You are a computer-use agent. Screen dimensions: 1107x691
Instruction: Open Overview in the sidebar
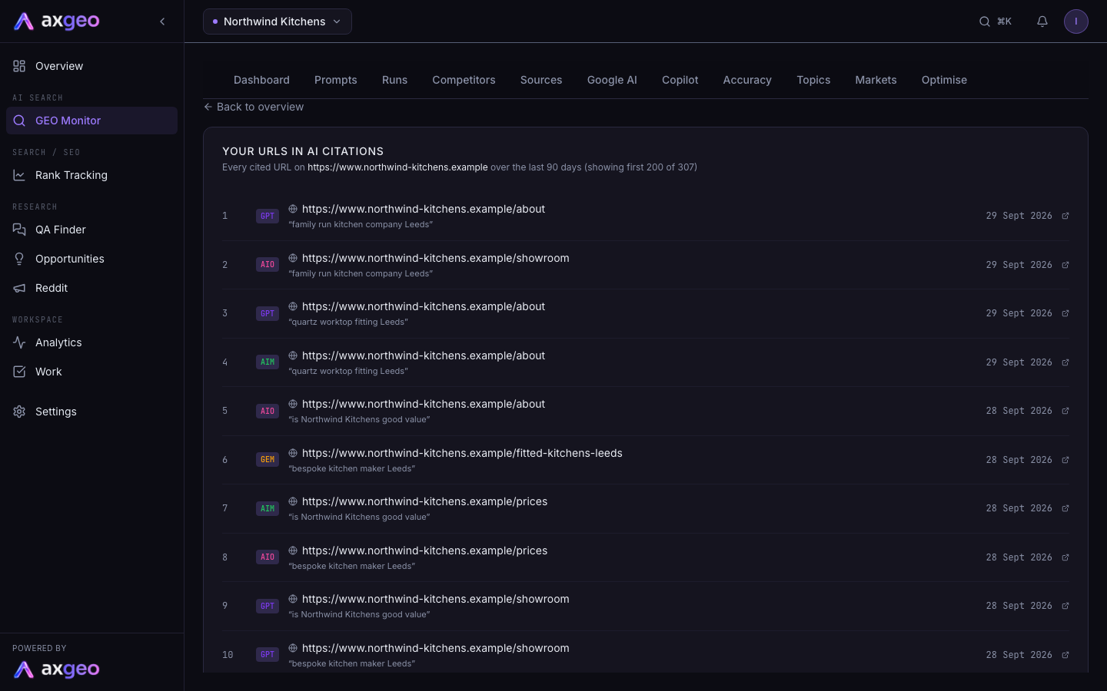(91, 66)
